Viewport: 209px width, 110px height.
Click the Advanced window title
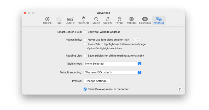click(x=103, y=13)
